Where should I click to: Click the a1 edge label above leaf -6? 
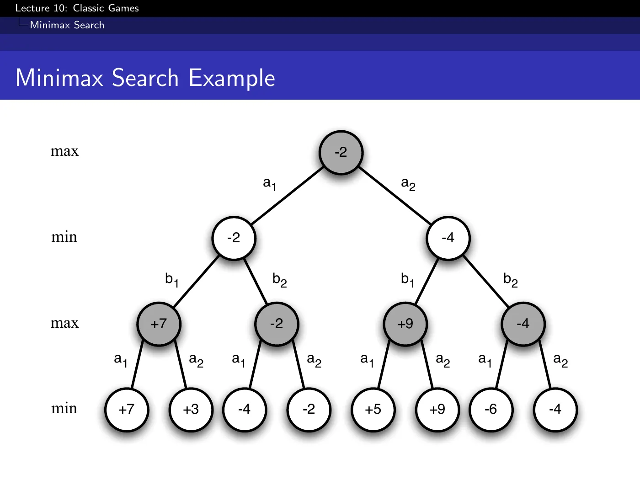[485, 360]
